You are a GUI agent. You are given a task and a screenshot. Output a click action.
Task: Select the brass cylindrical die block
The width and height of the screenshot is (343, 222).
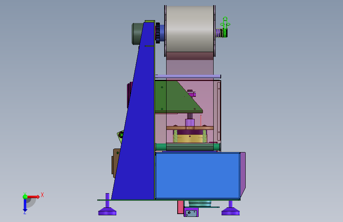click(x=190, y=138)
